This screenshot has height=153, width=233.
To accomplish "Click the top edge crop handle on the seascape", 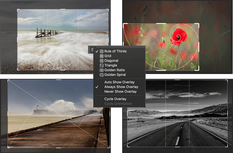I will [63, 9].
